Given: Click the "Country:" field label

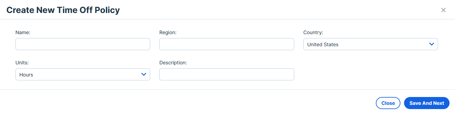Looking at the screenshot, I should pos(313,32).
